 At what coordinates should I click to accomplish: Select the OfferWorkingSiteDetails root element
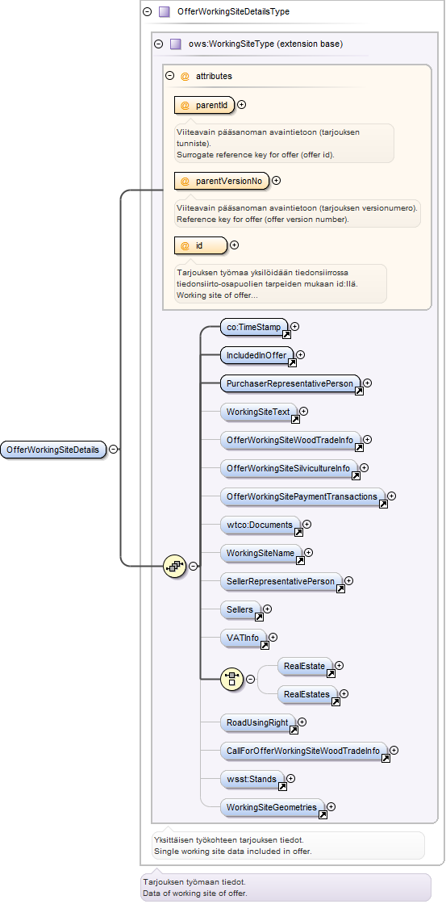click(x=53, y=450)
